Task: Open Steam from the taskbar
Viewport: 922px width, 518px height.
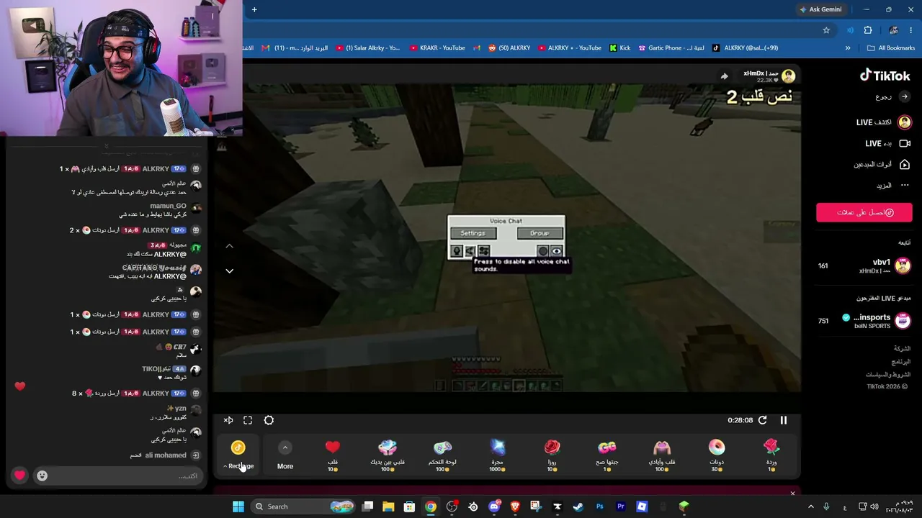Action: click(578, 506)
